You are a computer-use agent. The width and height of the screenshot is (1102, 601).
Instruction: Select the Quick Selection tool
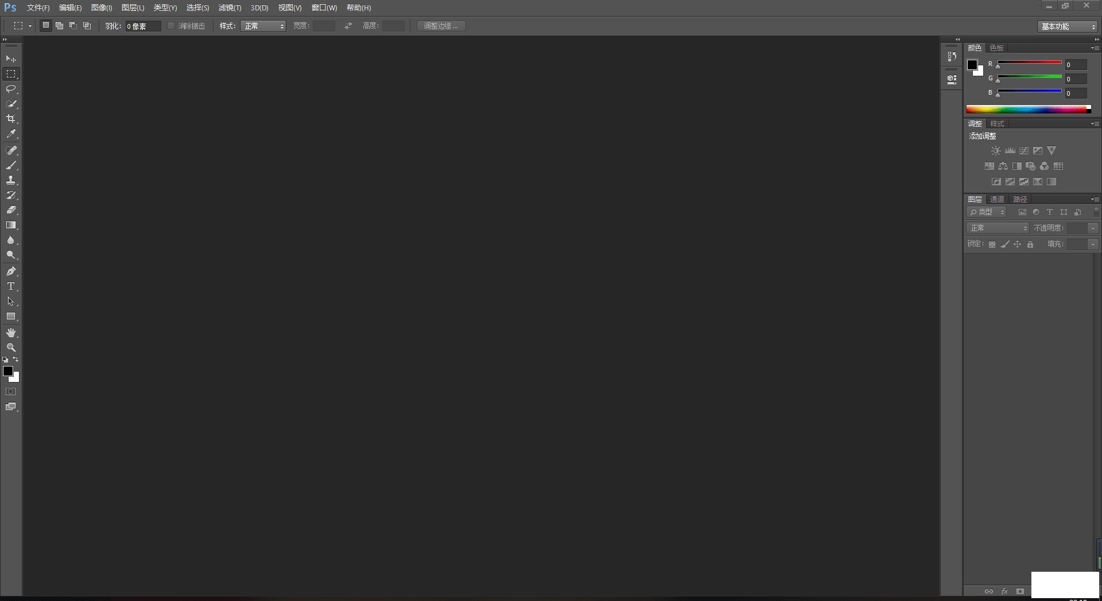pyautogui.click(x=11, y=104)
